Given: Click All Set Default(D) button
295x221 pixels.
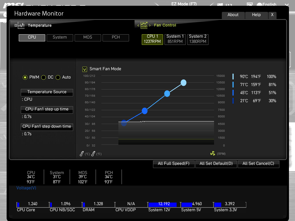Looking at the screenshot, I should point(216,164).
